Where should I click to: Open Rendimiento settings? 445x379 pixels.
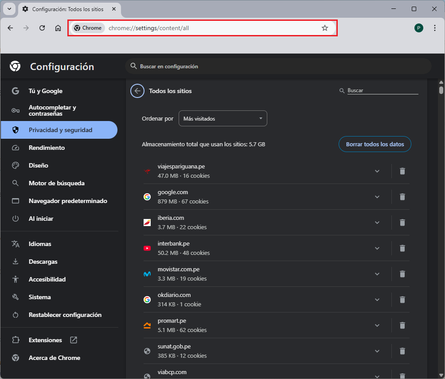[59, 148]
